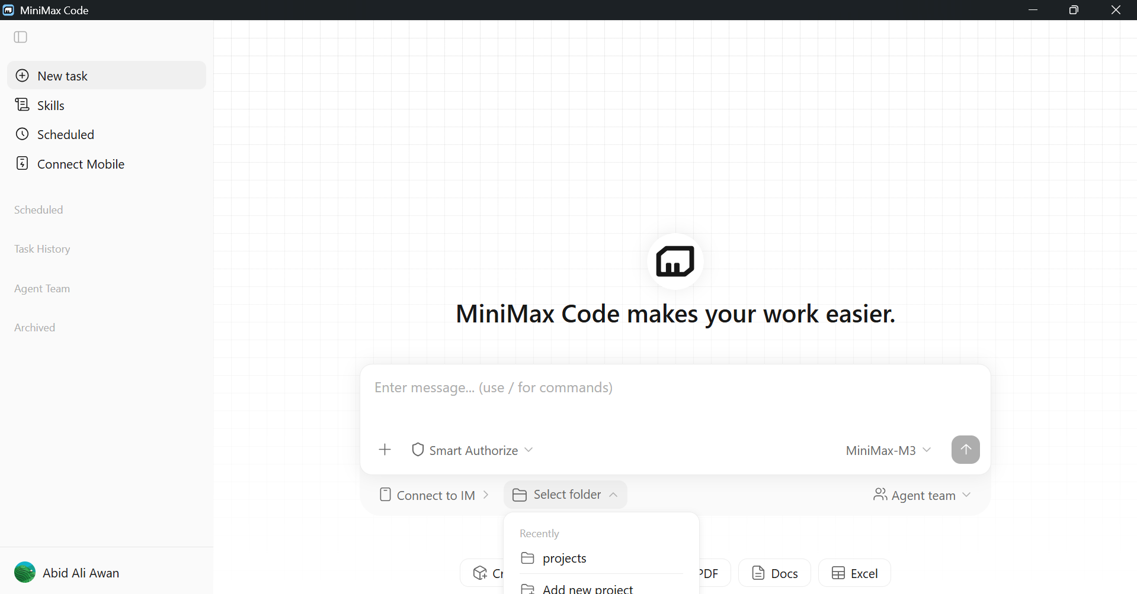Screen dimensions: 1137x594
Task: Expand the Agent team dropdown chevron
Action: coord(966,495)
